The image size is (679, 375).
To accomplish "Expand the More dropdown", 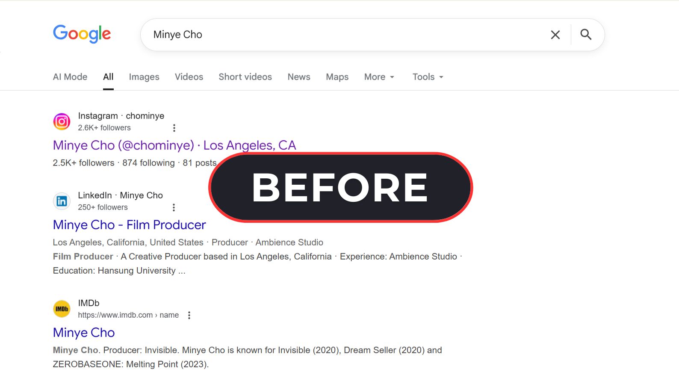I will (379, 77).
